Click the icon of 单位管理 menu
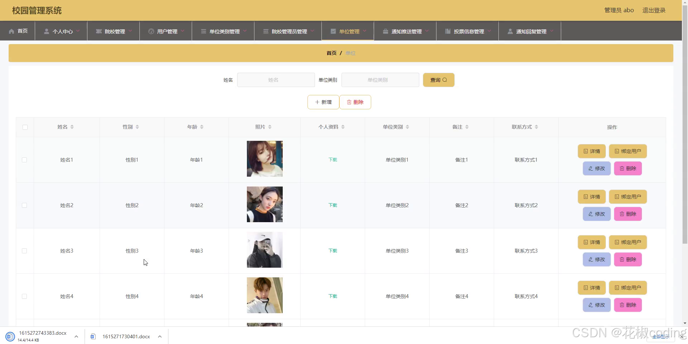Viewport: 688px width, 344px height. tap(333, 31)
